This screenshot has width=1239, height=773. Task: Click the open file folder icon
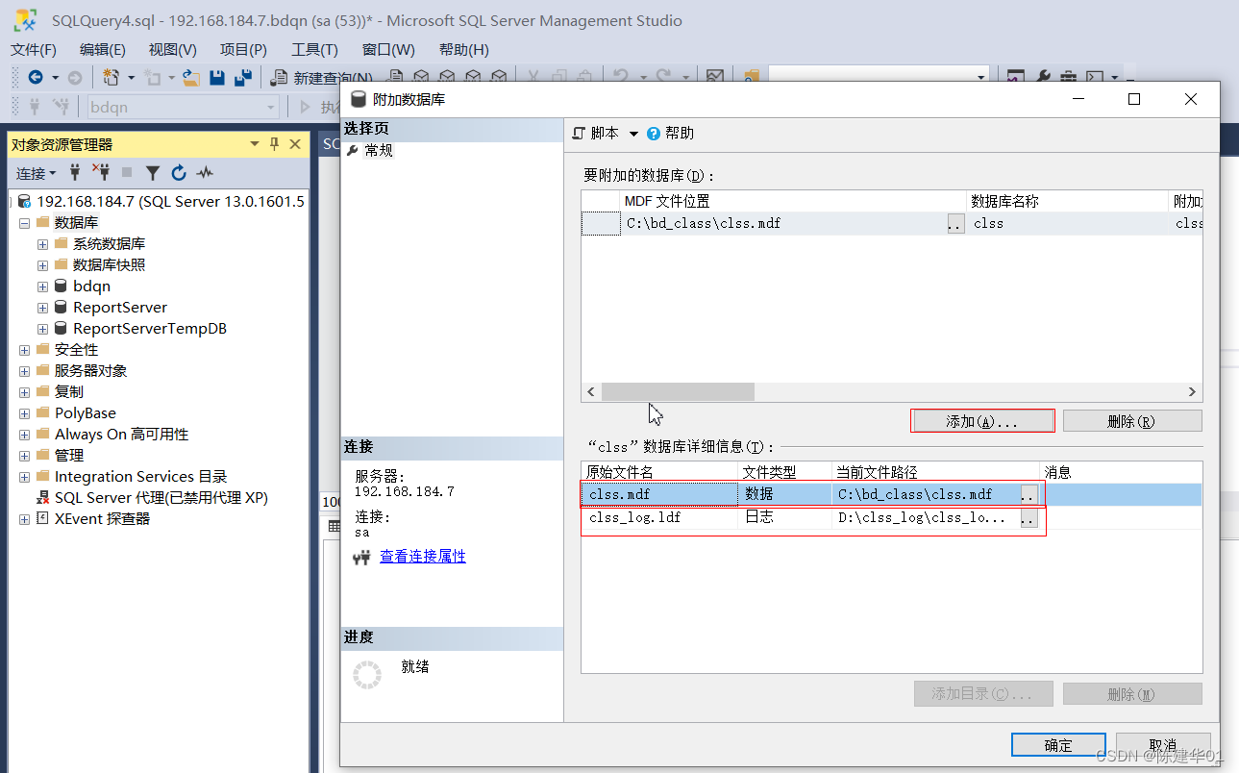click(x=191, y=77)
